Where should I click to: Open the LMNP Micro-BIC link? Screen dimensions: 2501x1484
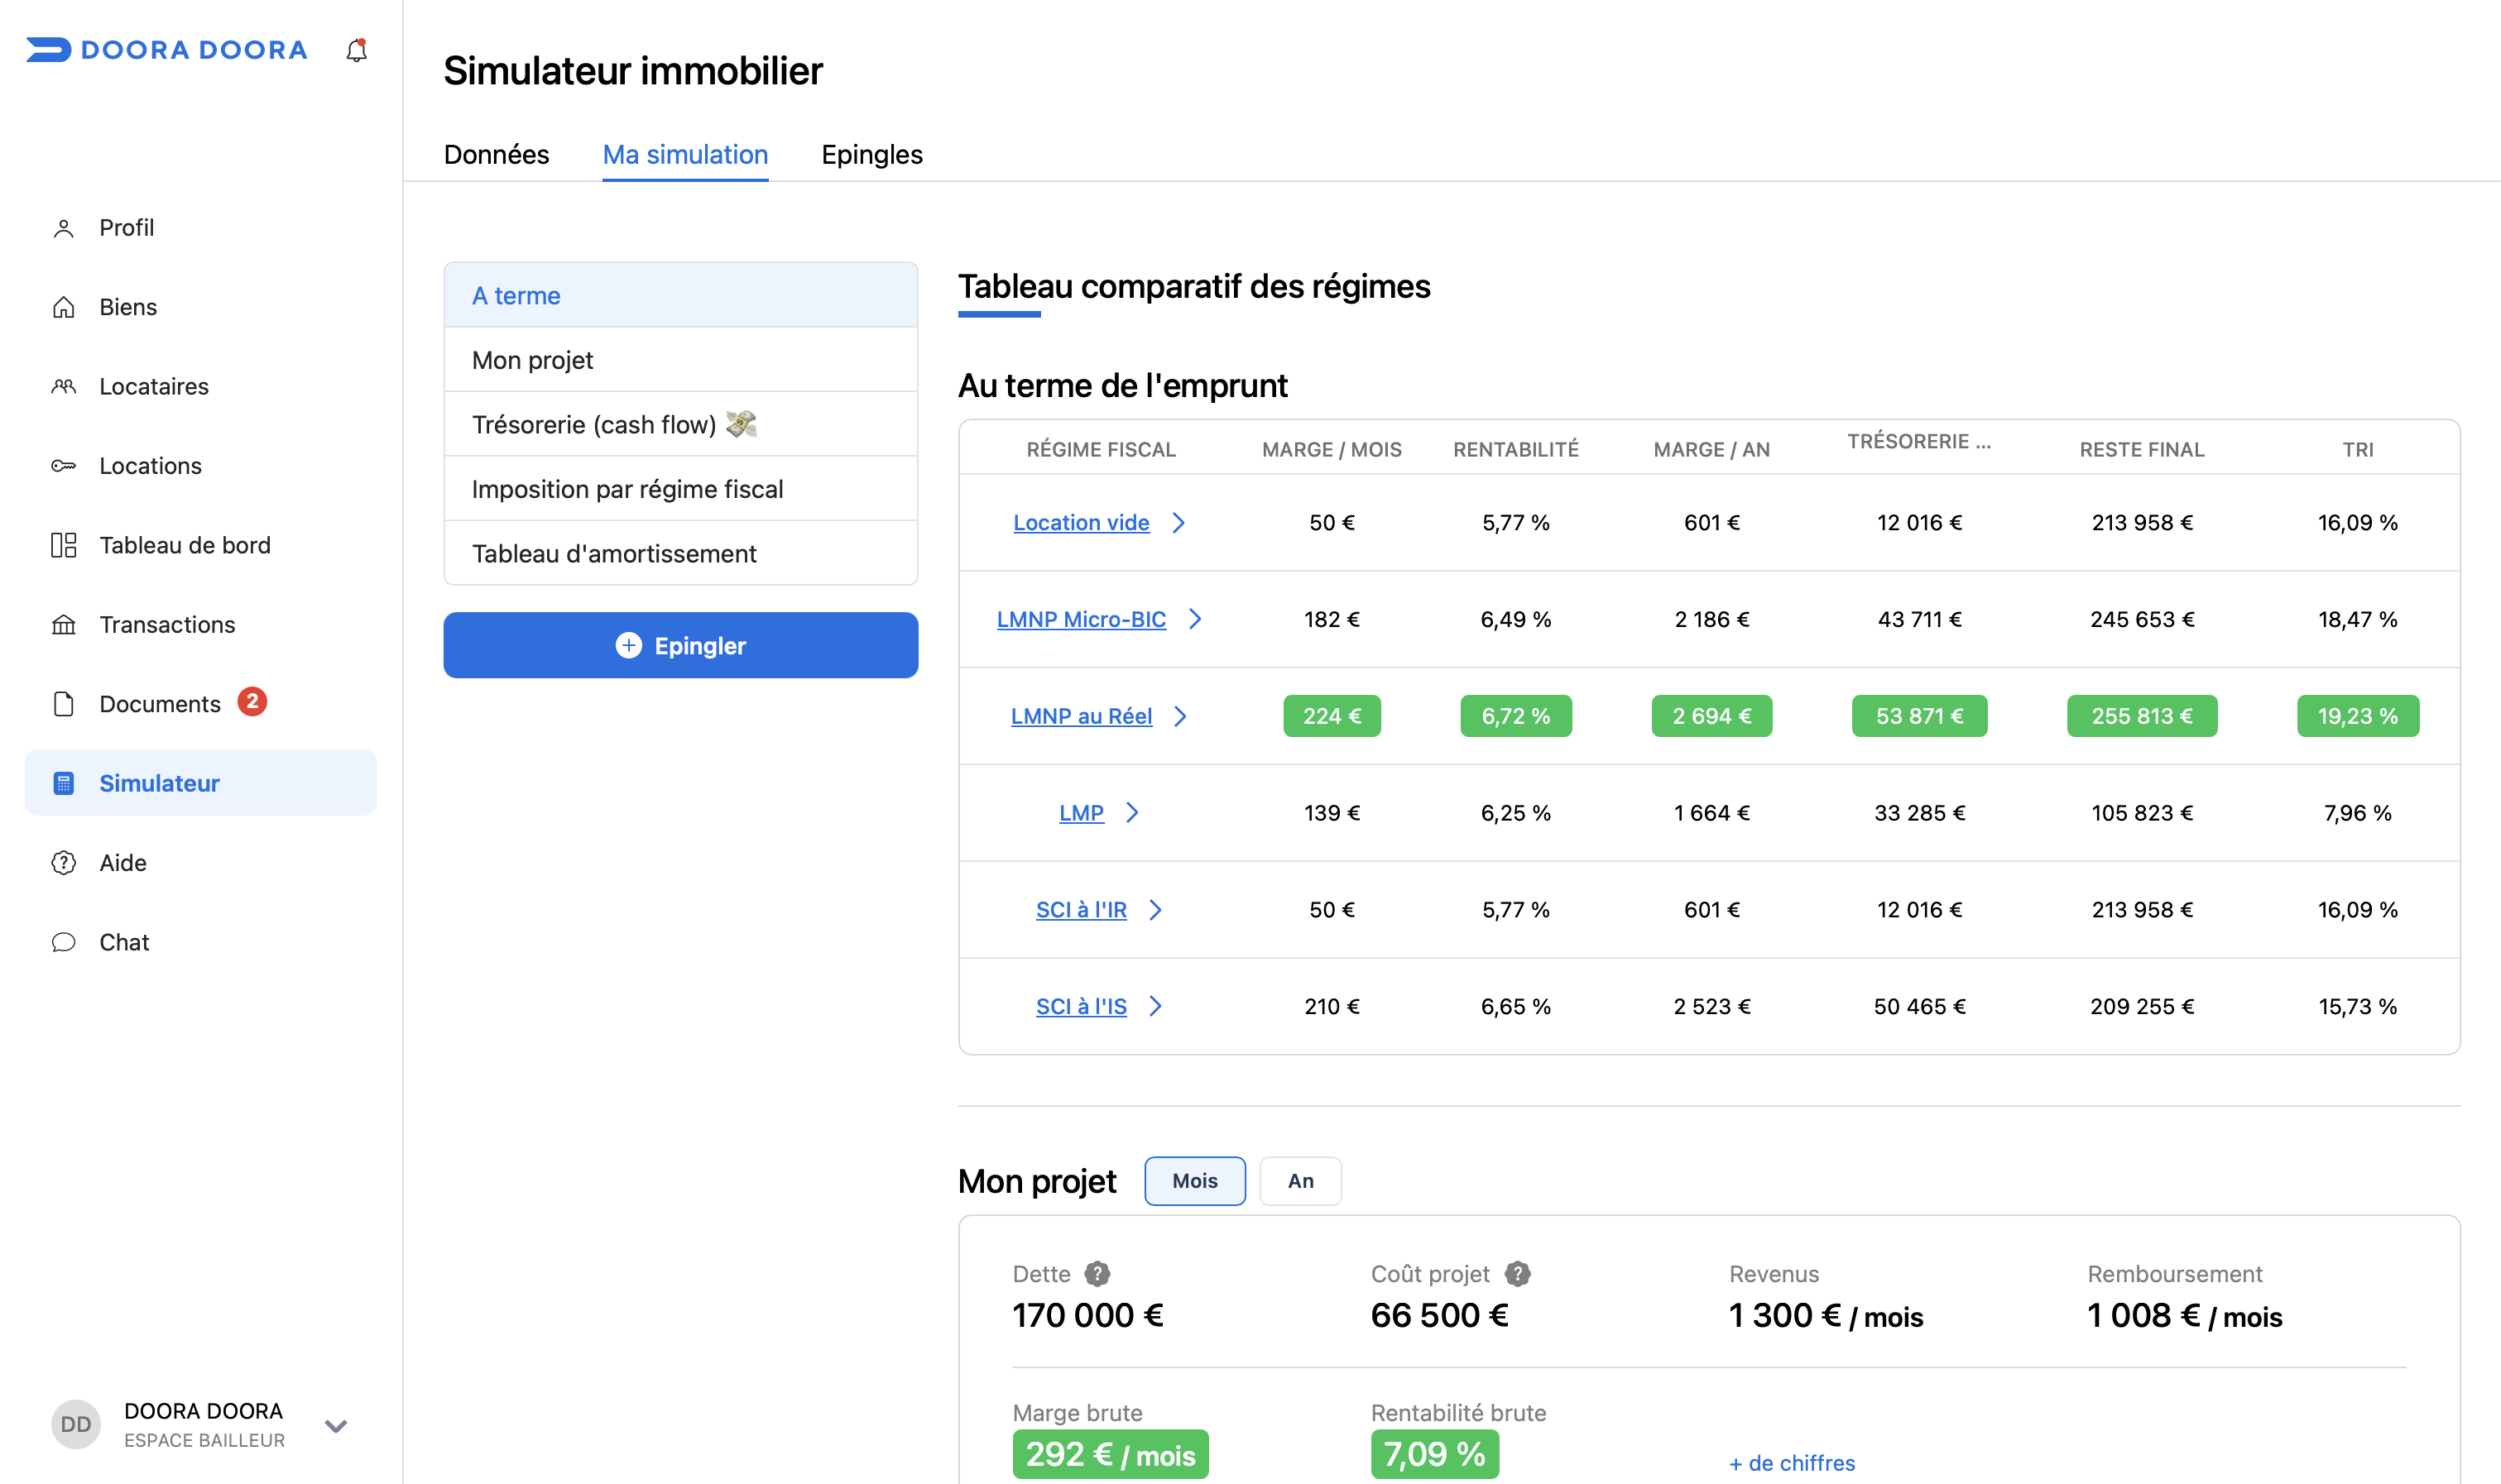(x=1081, y=619)
